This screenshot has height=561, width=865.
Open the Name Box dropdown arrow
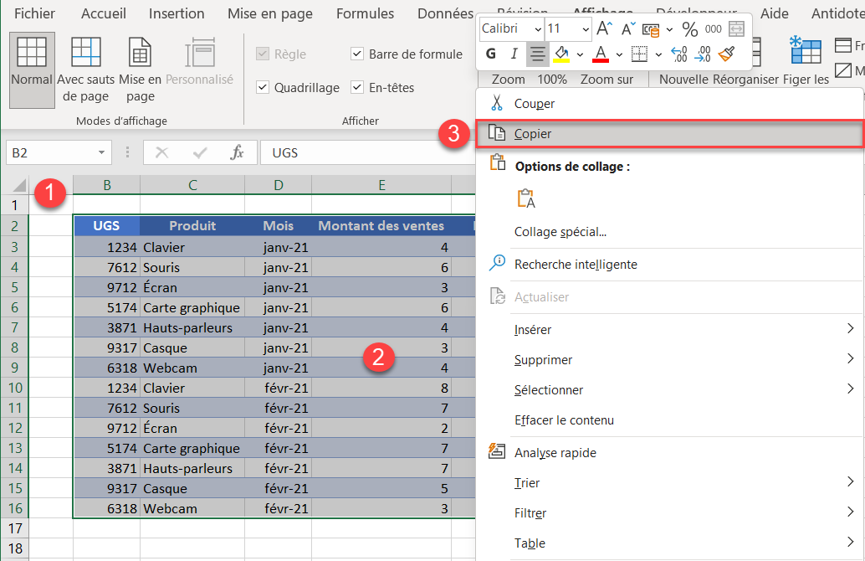point(101,152)
